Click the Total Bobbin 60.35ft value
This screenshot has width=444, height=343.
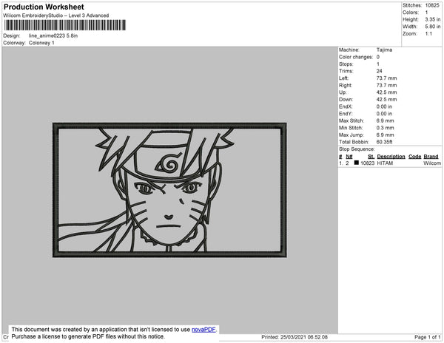[x=388, y=140]
